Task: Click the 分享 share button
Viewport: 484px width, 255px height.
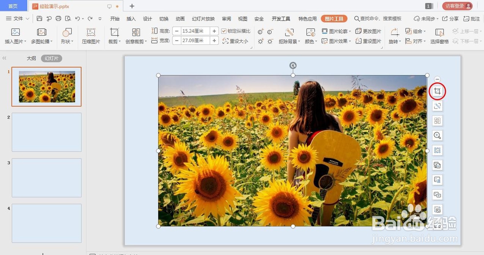Action: 450,18
